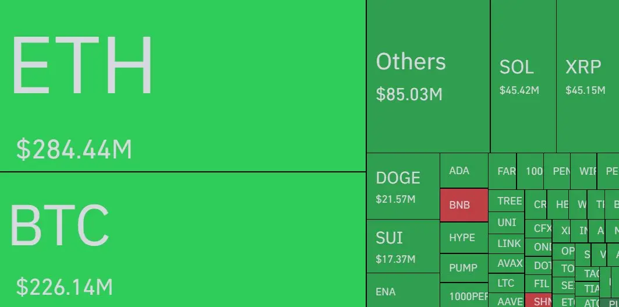The image size is (619, 307).
Task: Open the BTC $226.14M tile
Action: coord(183,240)
